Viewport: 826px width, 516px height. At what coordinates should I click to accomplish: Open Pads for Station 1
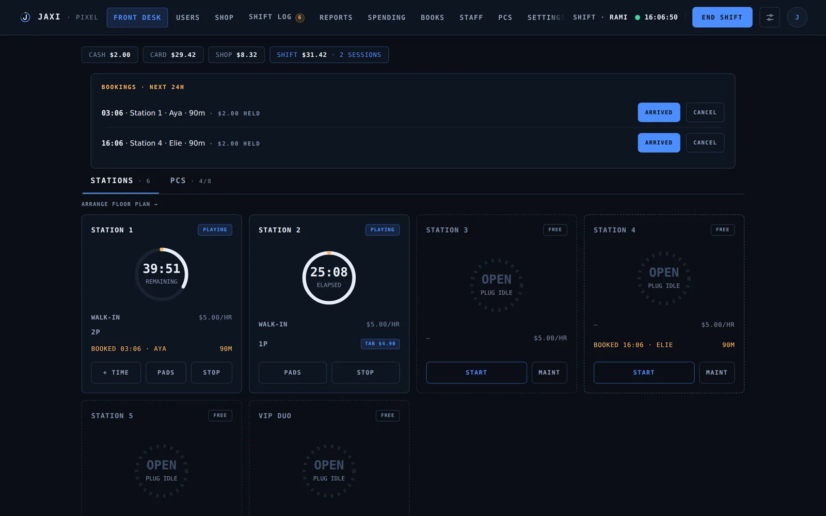[x=166, y=373]
